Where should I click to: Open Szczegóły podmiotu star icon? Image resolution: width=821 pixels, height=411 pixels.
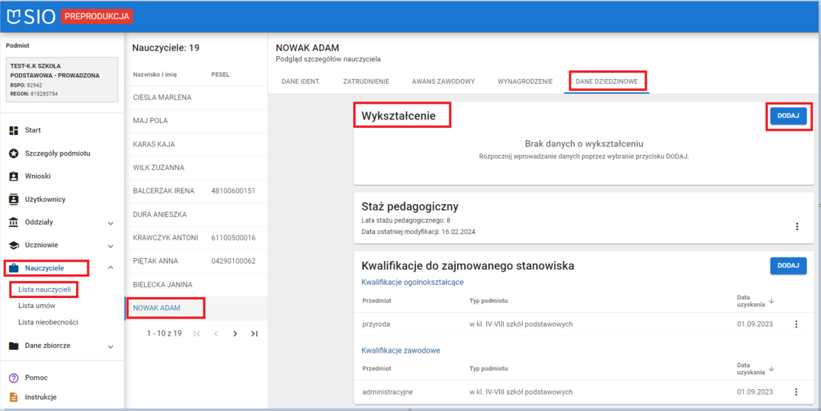pyautogui.click(x=13, y=154)
